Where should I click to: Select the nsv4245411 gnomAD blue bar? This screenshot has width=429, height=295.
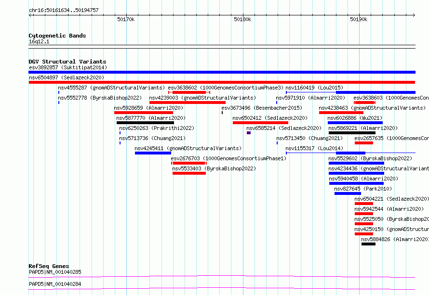tap(153, 153)
